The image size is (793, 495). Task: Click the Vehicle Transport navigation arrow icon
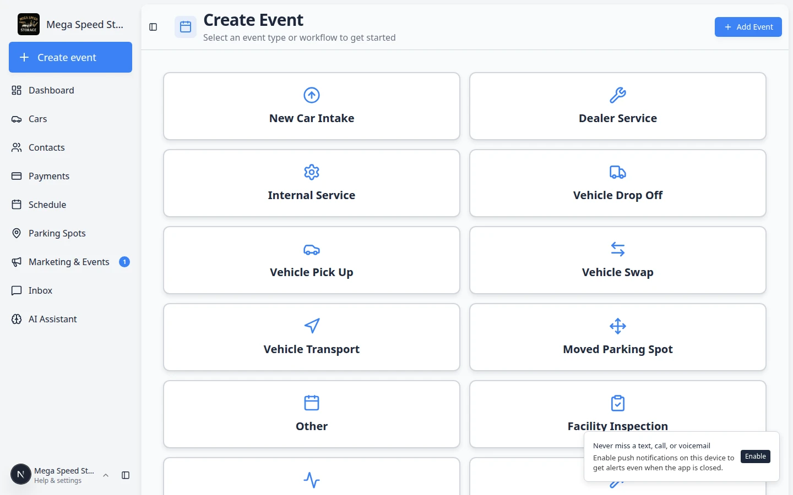coord(312,326)
